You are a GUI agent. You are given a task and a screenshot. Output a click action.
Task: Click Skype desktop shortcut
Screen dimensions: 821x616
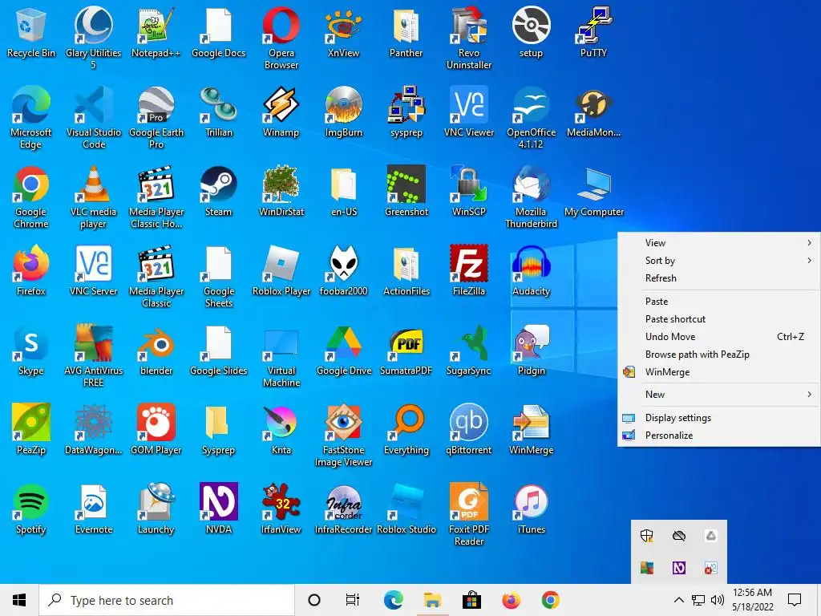pos(31,350)
